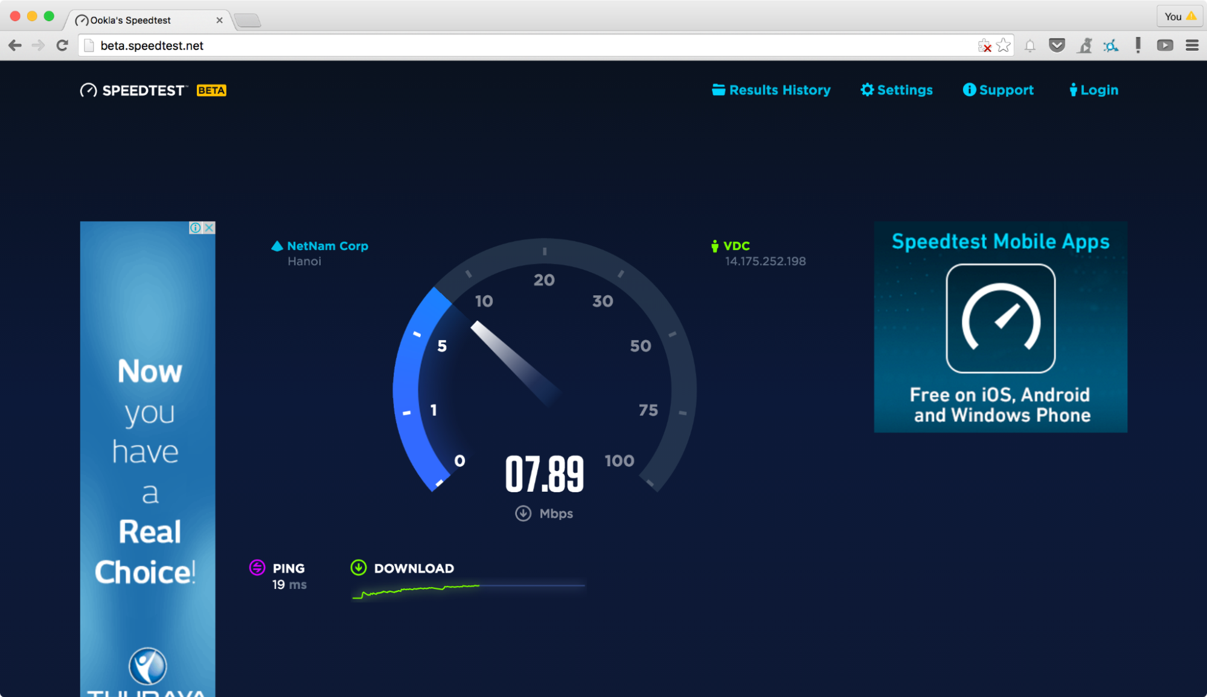The height and width of the screenshot is (697, 1207).
Task: Open the Support link
Action: (x=998, y=90)
